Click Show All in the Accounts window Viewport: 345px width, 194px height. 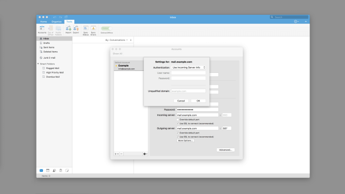pos(117,54)
